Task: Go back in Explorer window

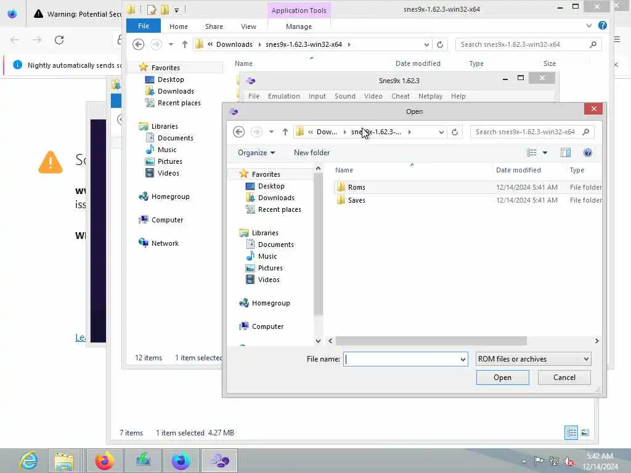Action: (x=138, y=44)
